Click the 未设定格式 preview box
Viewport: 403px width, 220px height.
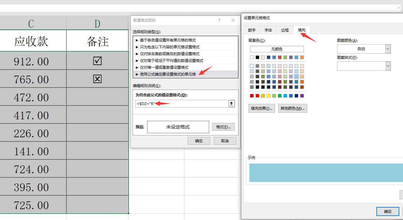[178, 127]
